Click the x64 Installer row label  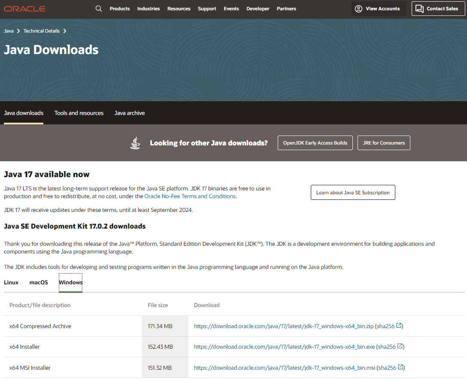[x=24, y=347]
